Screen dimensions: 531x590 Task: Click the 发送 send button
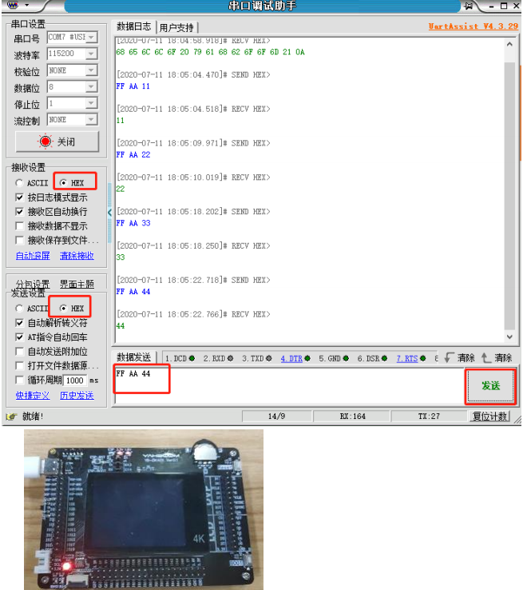(x=490, y=385)
